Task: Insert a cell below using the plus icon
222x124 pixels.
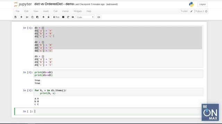Action: coord(21,17)
